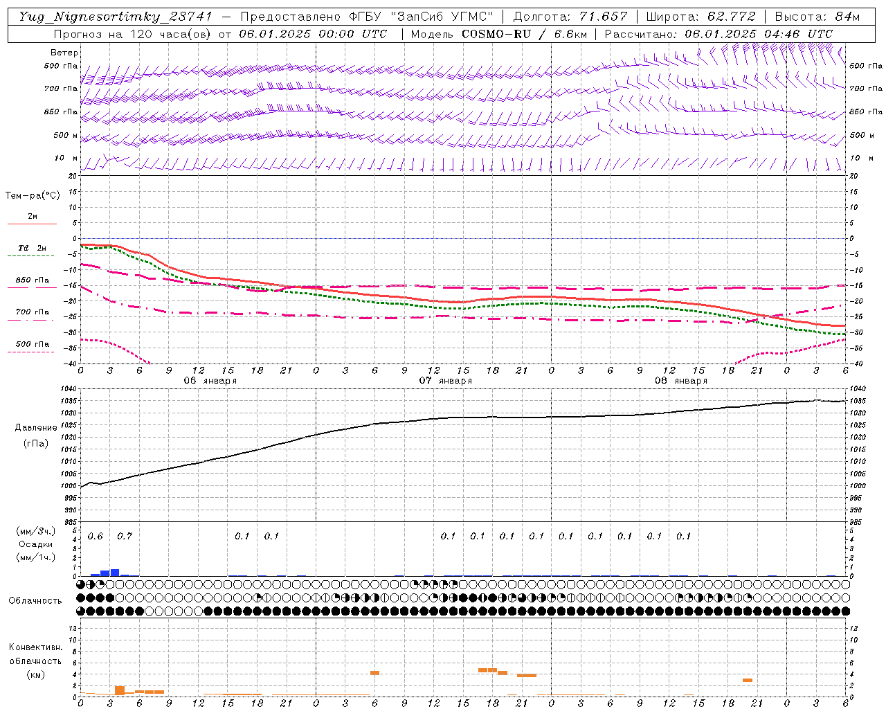Select the 'Широта: 62.772' header field

tap(700, 17)
